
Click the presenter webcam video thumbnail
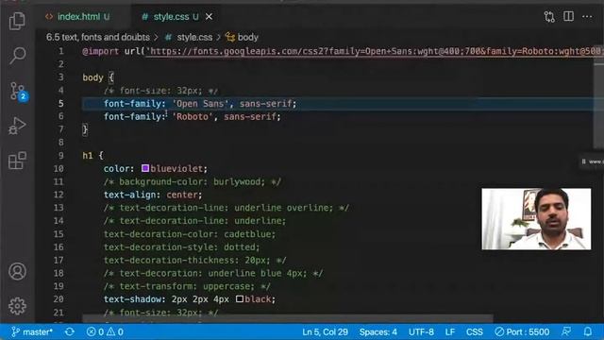(x=536, y=219)
